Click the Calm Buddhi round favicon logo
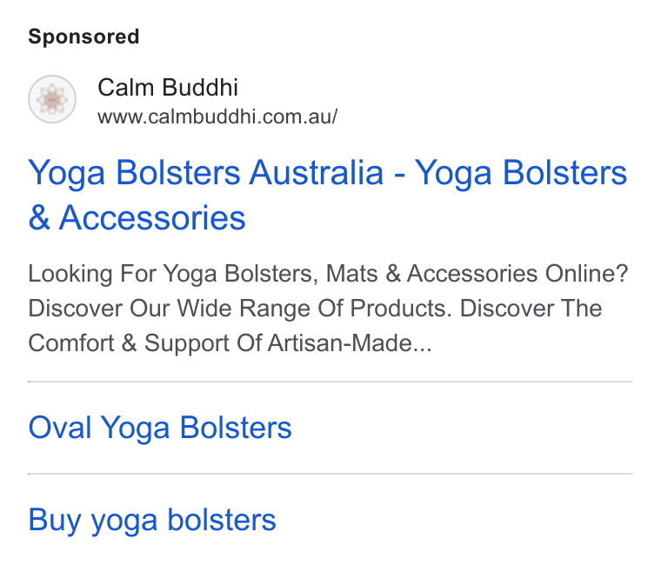661x565 pixels. pyautogui.click(x=52, y=99)
